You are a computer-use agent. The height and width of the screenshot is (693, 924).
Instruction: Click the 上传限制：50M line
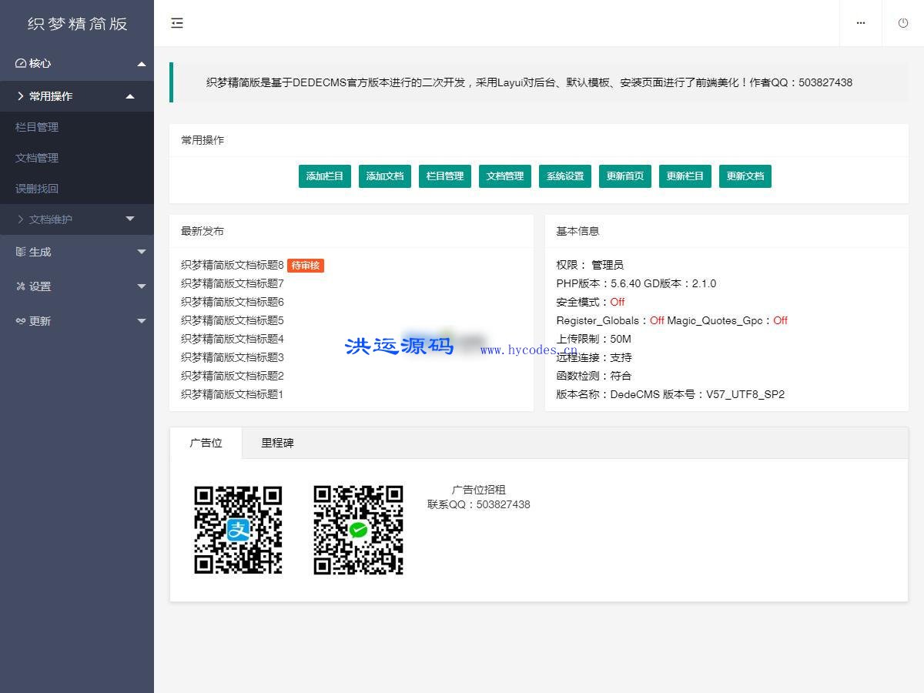(x=594, y=339)
